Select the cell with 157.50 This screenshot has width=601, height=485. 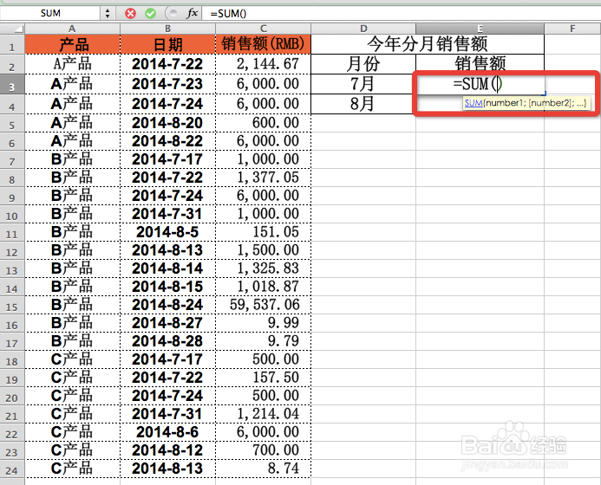[264, 378]
